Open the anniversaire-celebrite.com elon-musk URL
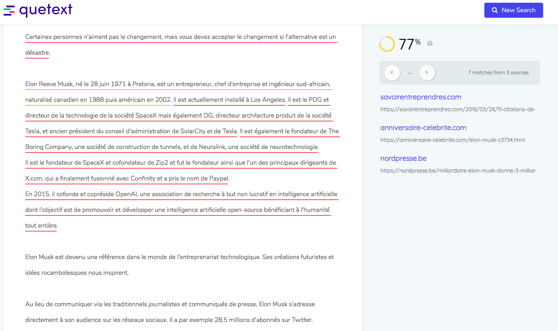 [x=452, y=140]
